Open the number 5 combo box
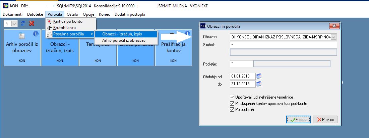This screenshot has width=369, height=138. click(x=11, y=23)
